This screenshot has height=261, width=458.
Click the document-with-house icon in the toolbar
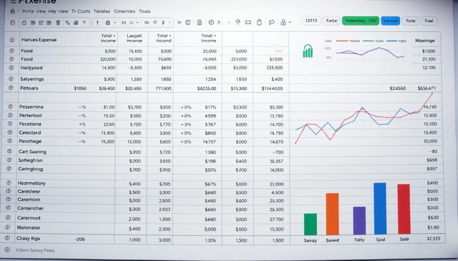click(199, 22)
